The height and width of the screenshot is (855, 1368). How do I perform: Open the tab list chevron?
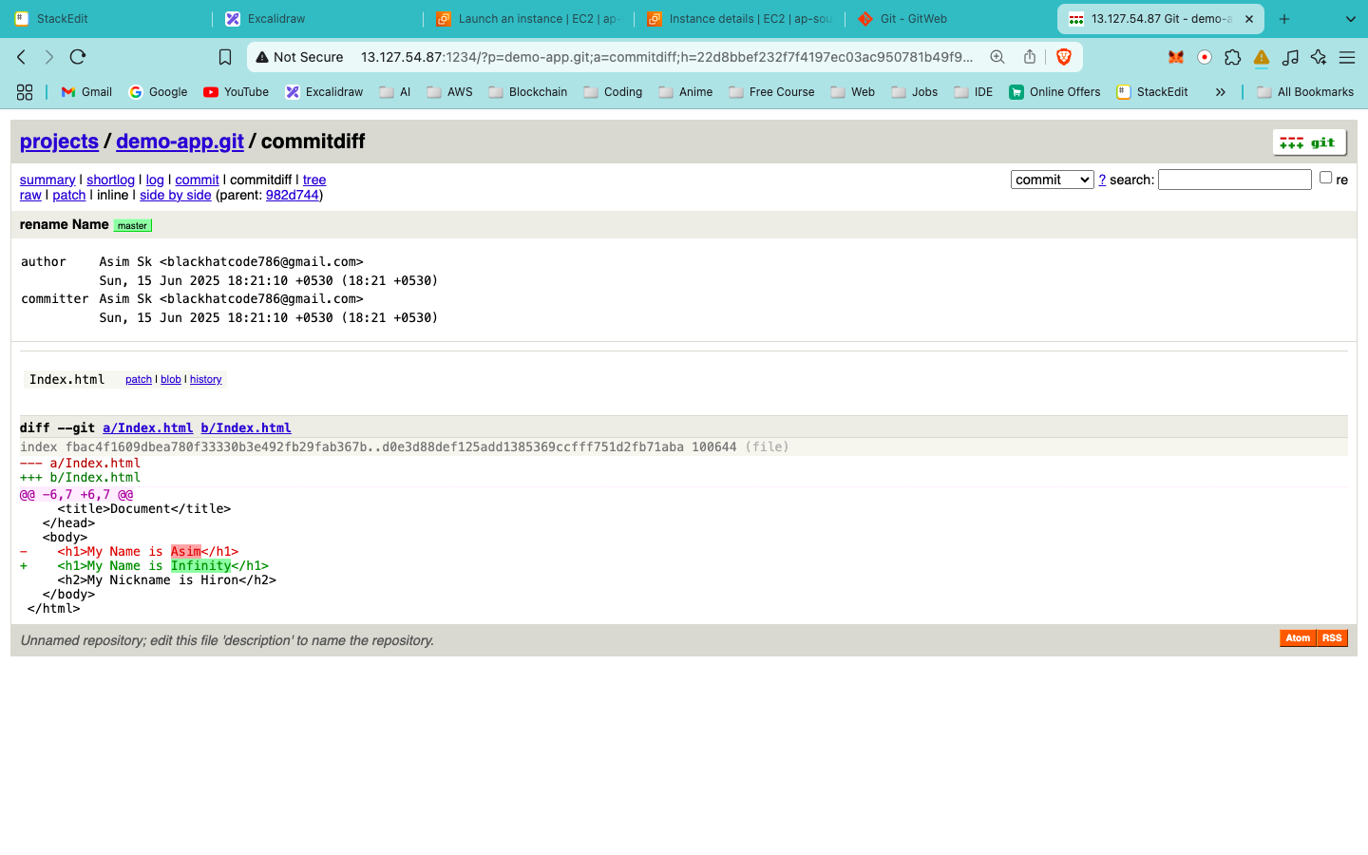coord(1350,19)
